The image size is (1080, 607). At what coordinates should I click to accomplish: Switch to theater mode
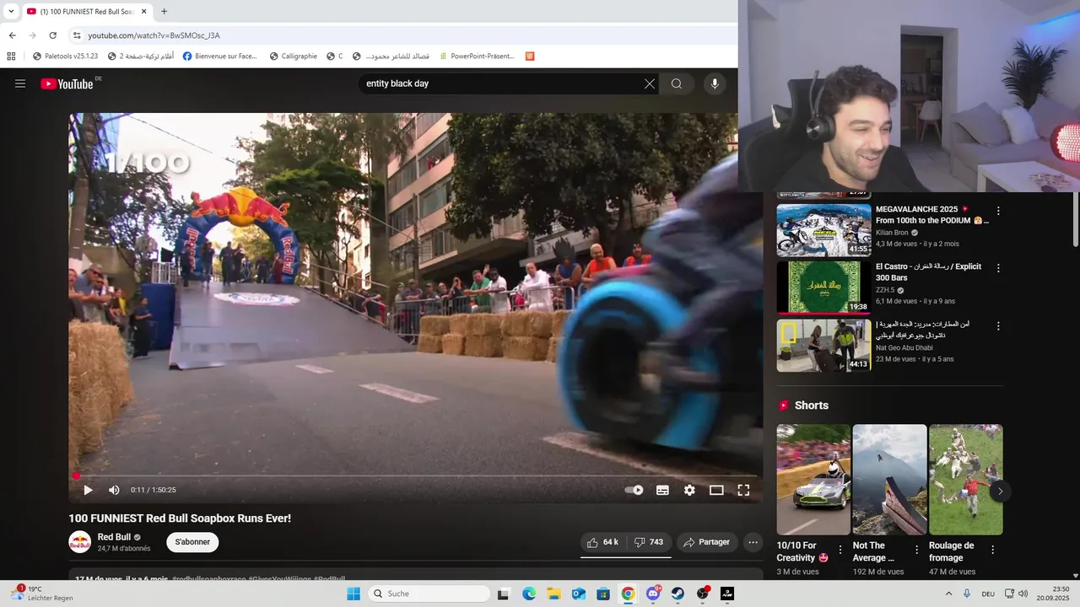[716, 490]
